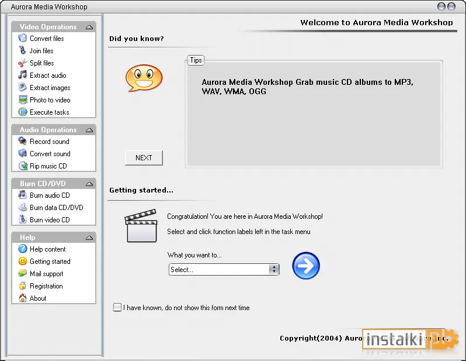This screenshot has width=466, height=361.
Task: Open Join files menu entry
Action: 41,51
